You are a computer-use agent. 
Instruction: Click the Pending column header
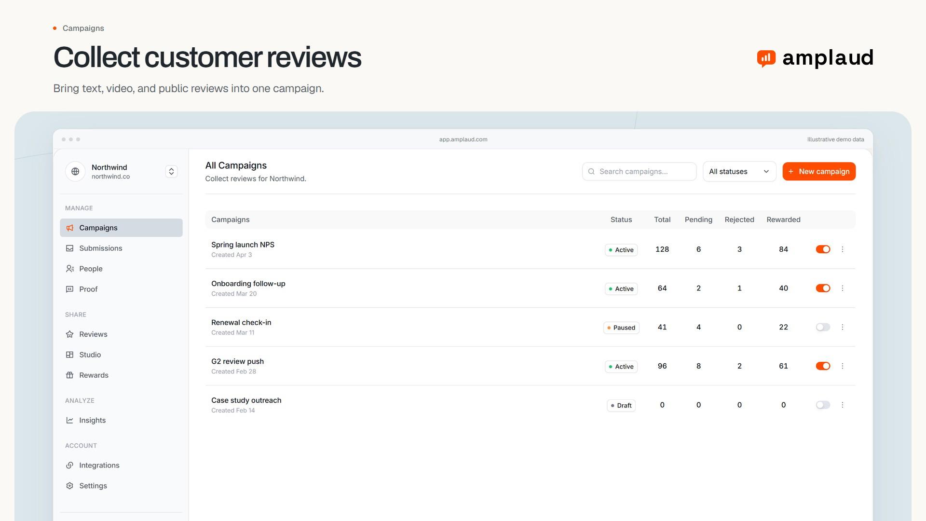pyautogui.click(x=698, y=219)
